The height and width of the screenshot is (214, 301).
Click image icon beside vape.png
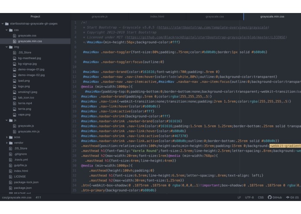click(x=14, y=115)
